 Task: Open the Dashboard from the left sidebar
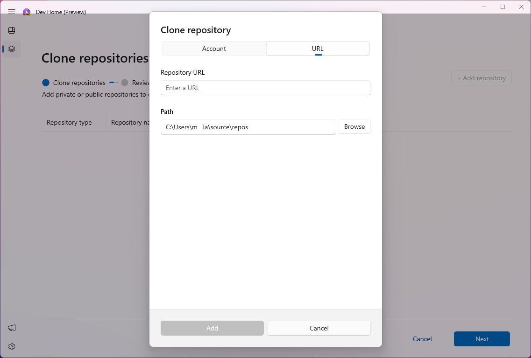point(11,30)
